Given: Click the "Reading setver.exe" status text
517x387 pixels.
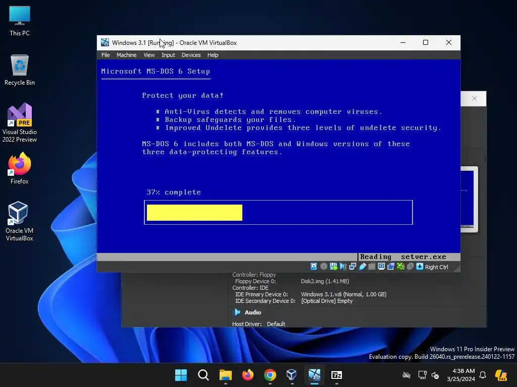Looking at the screenshot, I should pos(403,256).
